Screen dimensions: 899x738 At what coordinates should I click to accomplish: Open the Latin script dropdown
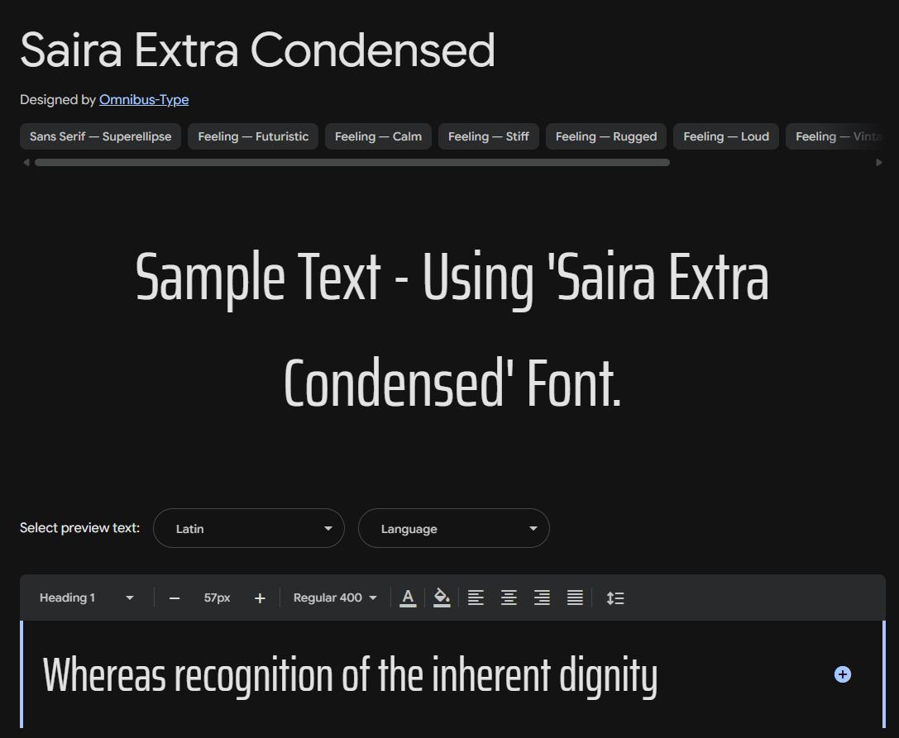[249, 528]
